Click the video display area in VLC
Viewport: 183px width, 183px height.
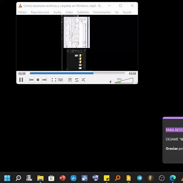coord(77,43)
